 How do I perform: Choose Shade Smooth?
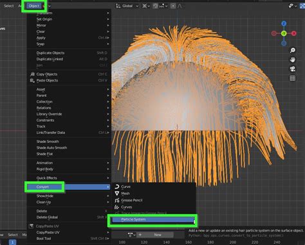tap(68, 142)
